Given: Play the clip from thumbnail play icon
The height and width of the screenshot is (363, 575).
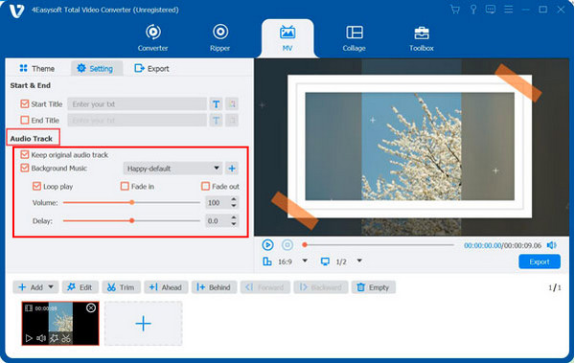Looking at the screenshot, I should click(x=29, y=338).
